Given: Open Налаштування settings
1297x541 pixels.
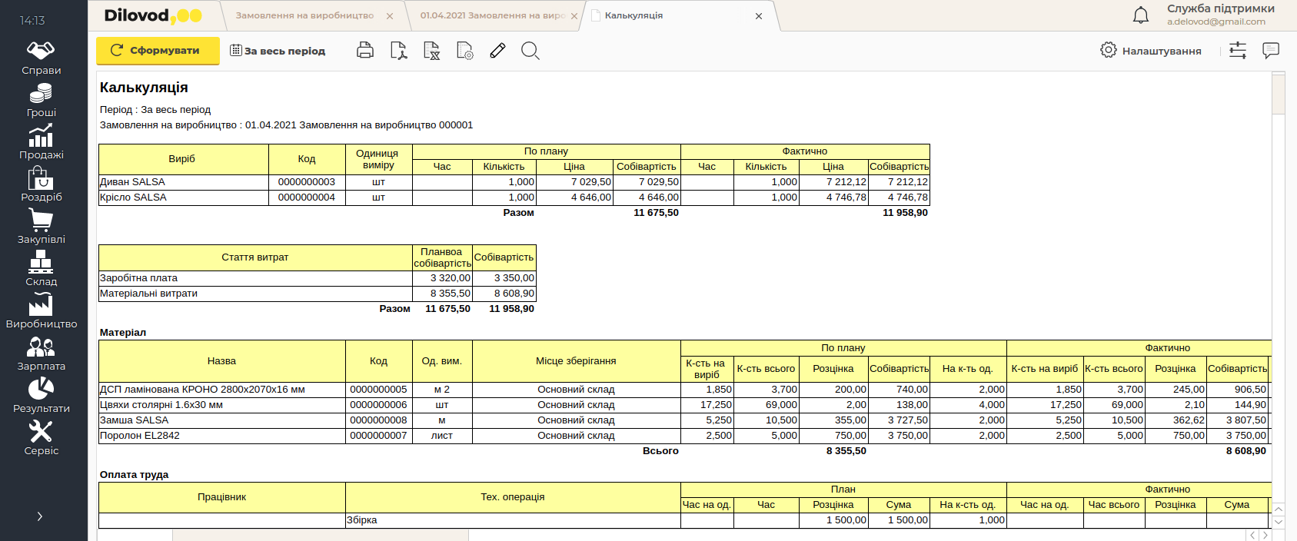Looking at the screenshot, I should pos(1151,51).
